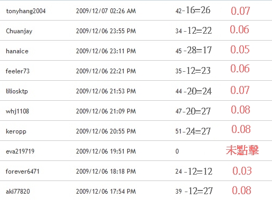Click the 45-28=17 calculation
The width and height of the screenshot is (272, 200).
click(x=193, y=50)
